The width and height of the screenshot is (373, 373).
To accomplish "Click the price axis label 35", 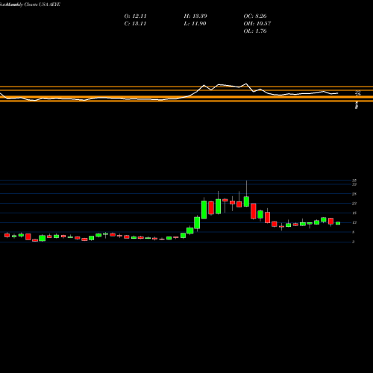I will [354, 181].
